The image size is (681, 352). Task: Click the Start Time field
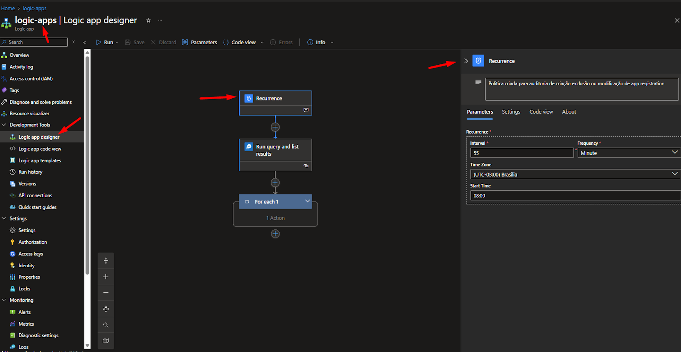pos(575,196)
